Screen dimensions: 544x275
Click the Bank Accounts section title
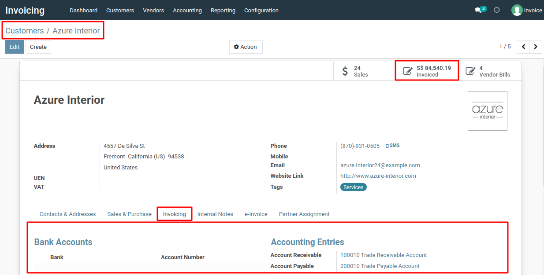(x=63, y=242)
